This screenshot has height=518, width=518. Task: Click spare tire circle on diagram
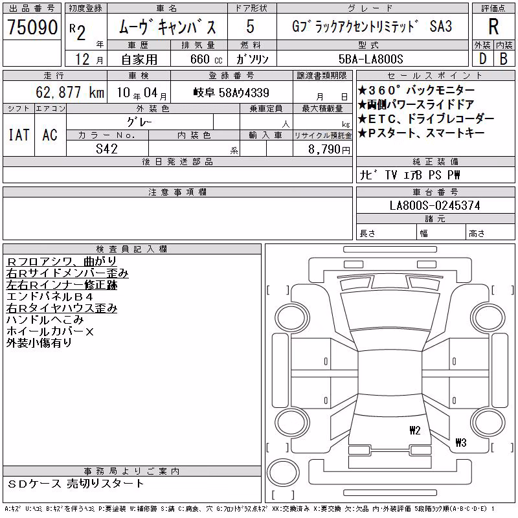pos(283,473)
